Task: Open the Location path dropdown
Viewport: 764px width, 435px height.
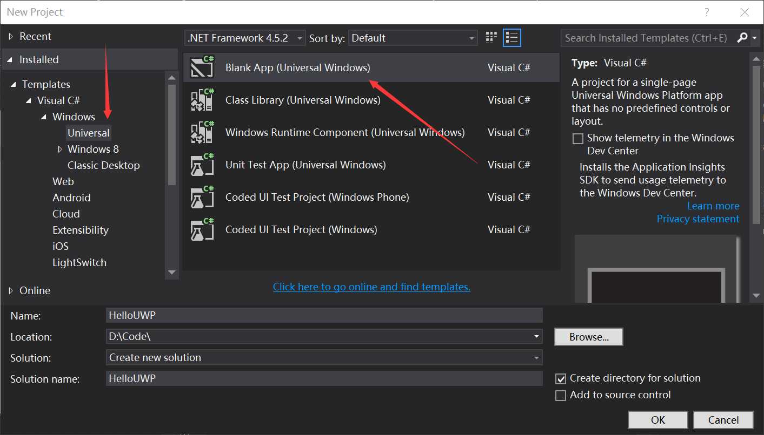Action: (536, 336)
